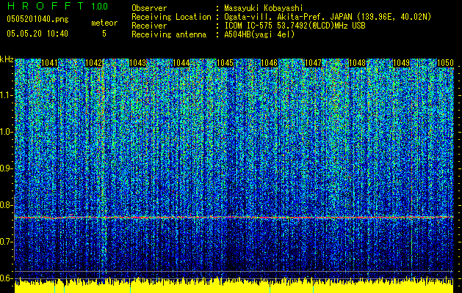Viewport: 462px width, 293px height.
Task: Click the 1047 time marker
Action: pos(313,63)
